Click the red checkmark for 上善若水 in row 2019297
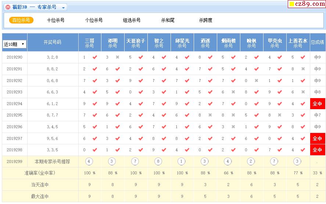 [303, 138]
